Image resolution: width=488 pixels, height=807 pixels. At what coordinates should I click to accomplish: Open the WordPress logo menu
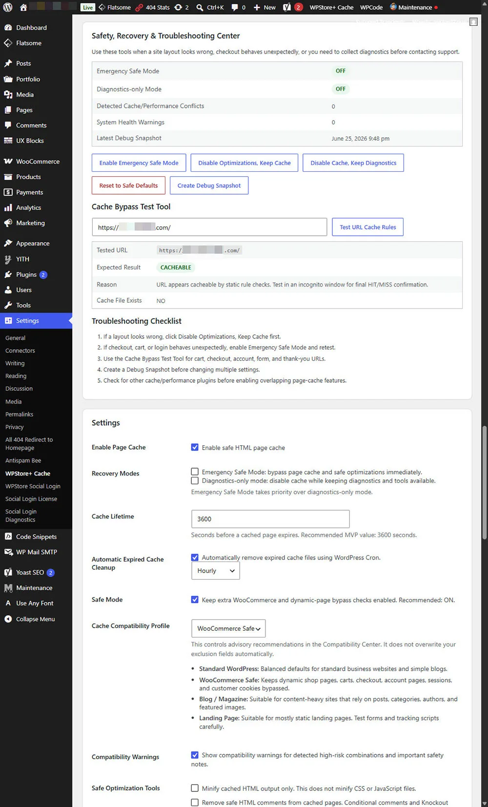tap(8, 7)
